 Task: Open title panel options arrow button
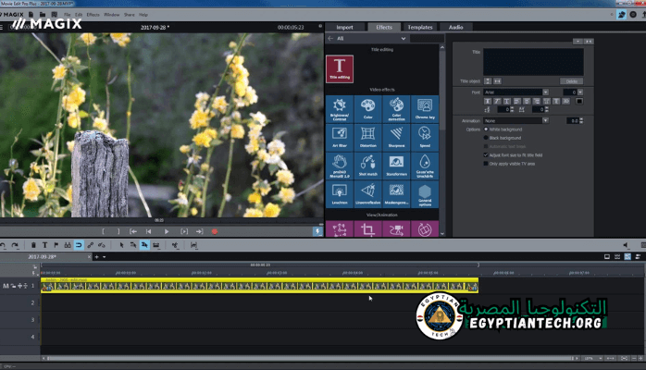point(578,42)
